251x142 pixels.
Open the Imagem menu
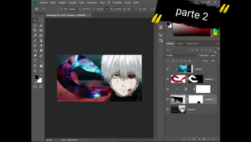(x=62, y=2)
